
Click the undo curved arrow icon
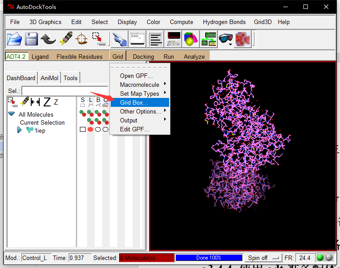click(x=48, y=39)
